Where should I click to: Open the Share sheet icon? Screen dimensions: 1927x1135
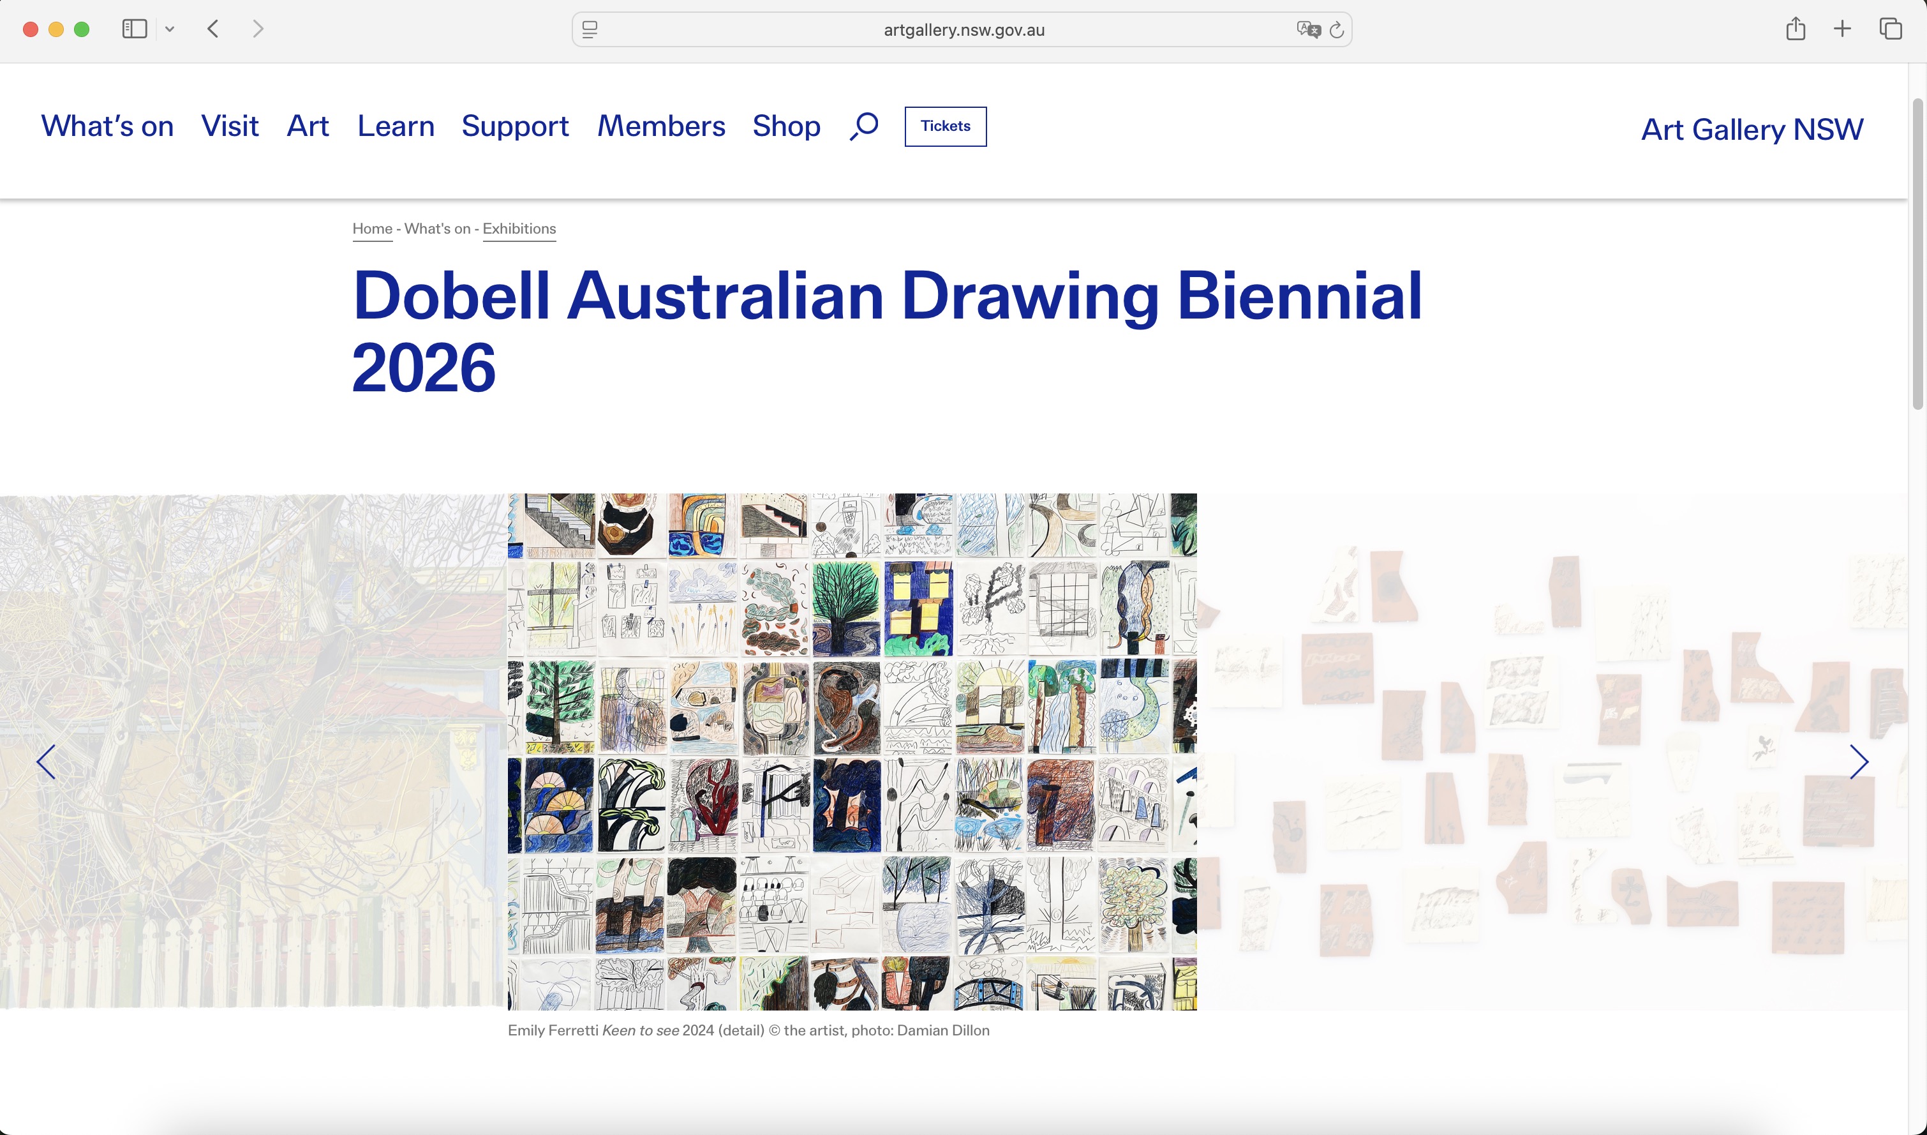pyautogui.click(x=1796, y=29)
